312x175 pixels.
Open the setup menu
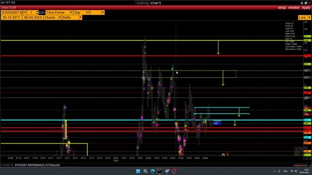282,8
